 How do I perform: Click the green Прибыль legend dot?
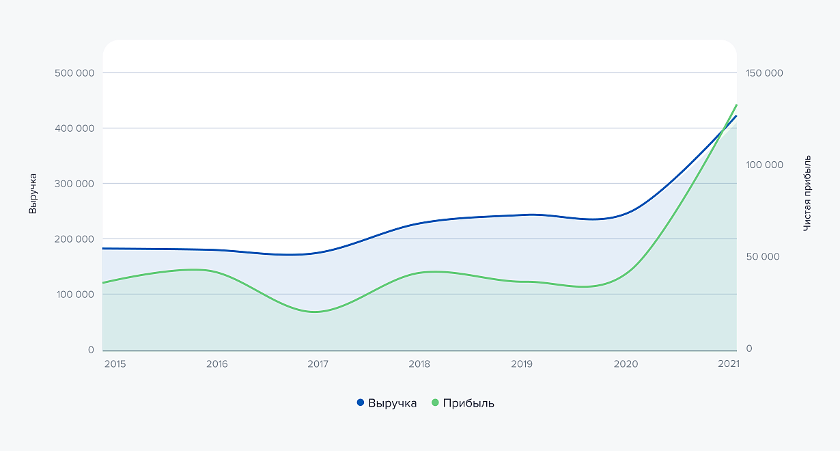(x=435, y=402)
